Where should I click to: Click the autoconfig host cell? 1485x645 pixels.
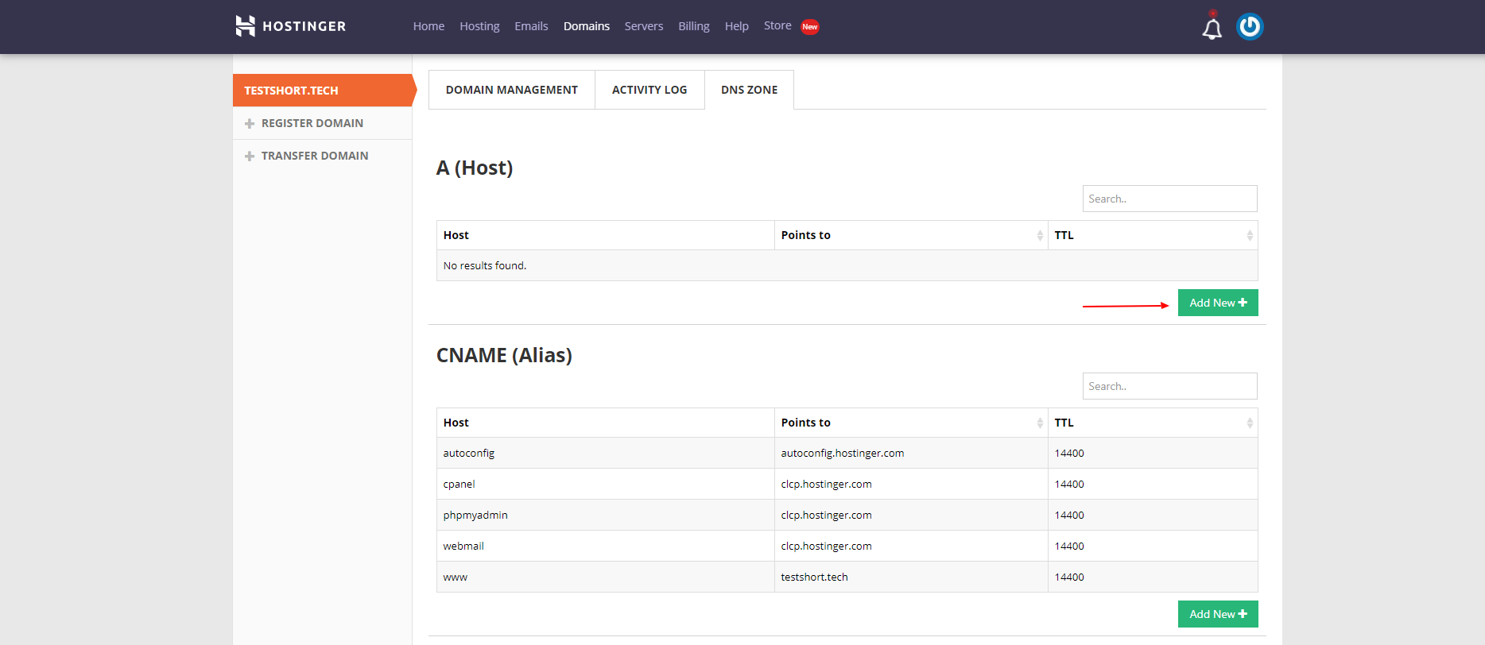point(606,453)
